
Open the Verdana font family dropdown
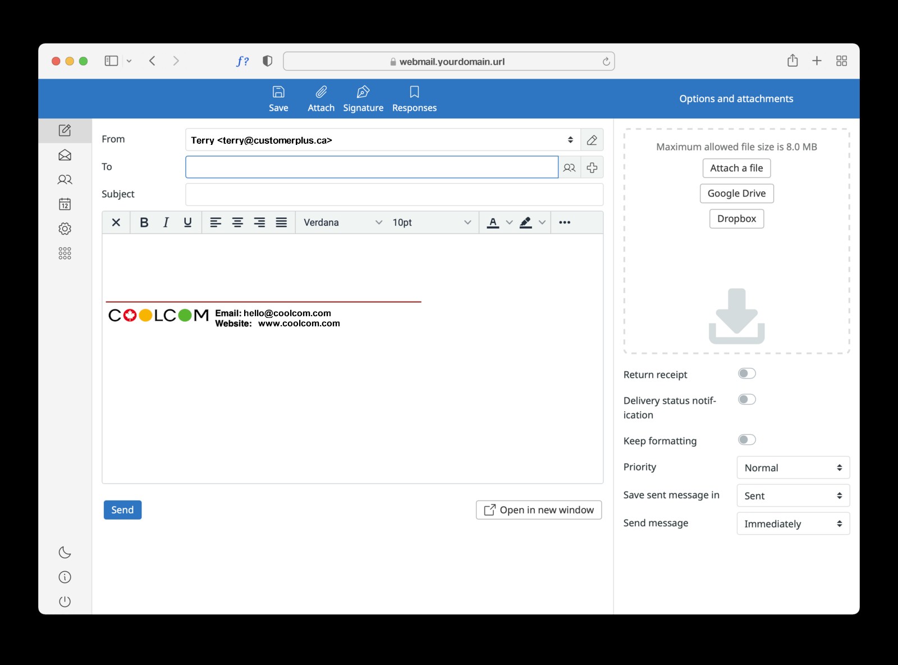[342, 222]
